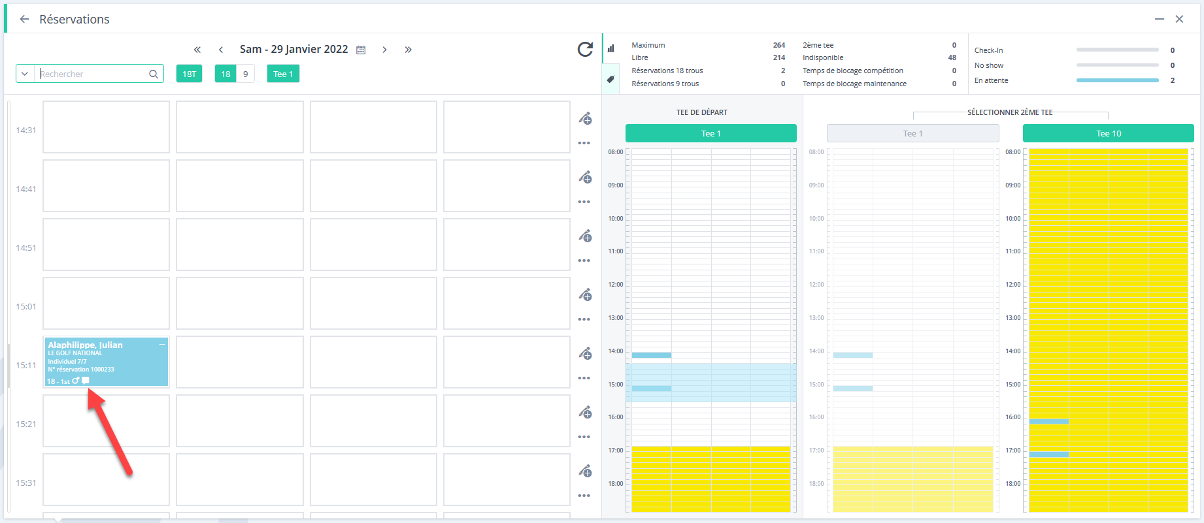Select the greyed Tee 1 second tee tab

coord(912,133)
